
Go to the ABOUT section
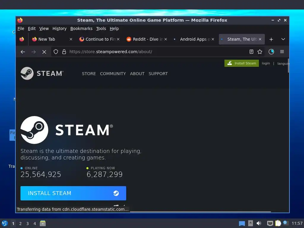click(x=137, y=74)
